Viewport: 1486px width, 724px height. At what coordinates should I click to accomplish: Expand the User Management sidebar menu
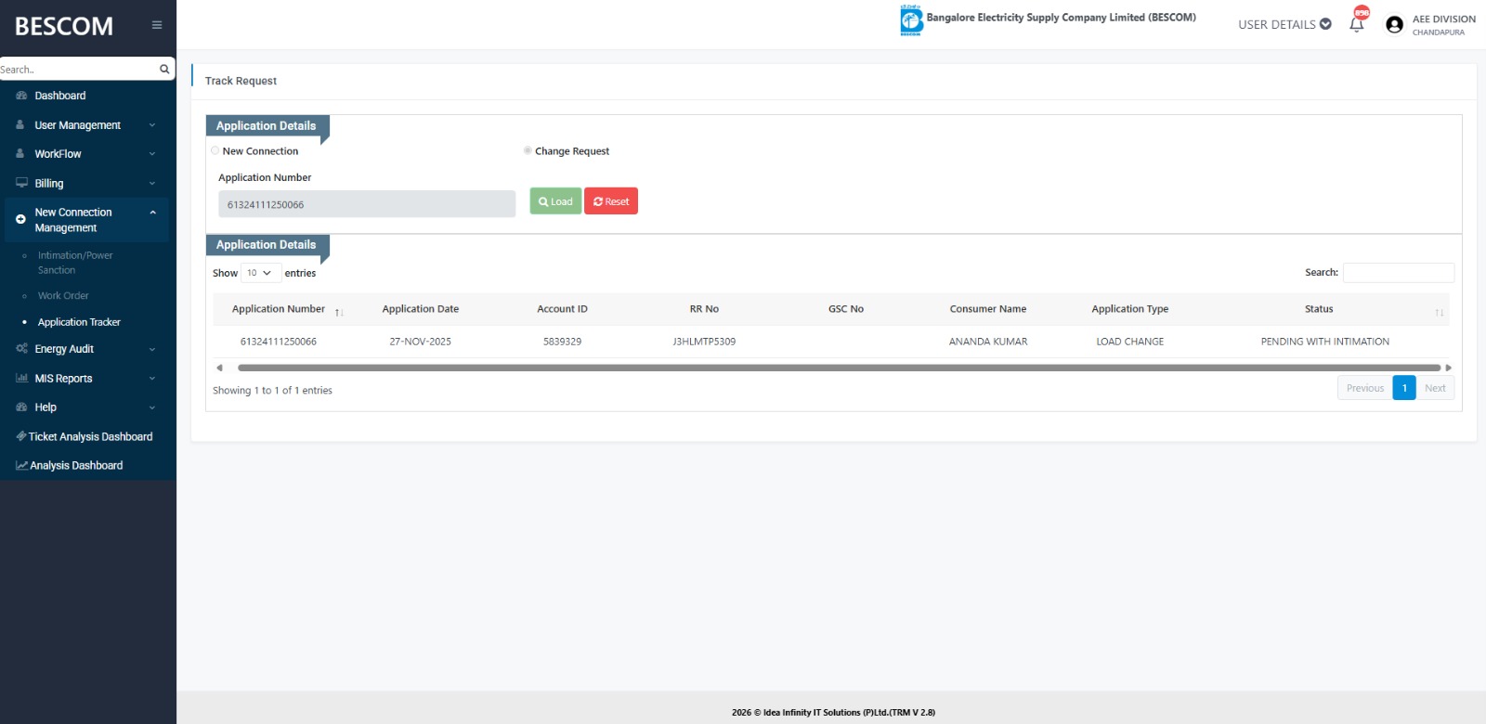click(85, 125)
